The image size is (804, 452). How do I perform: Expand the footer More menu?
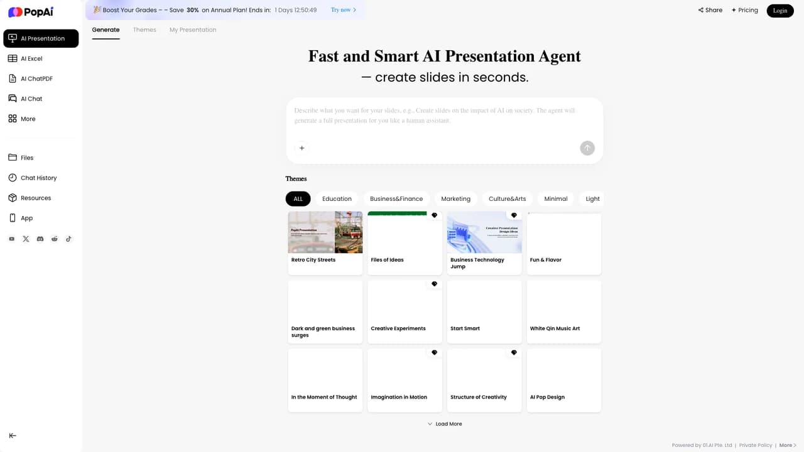point(788,445)
